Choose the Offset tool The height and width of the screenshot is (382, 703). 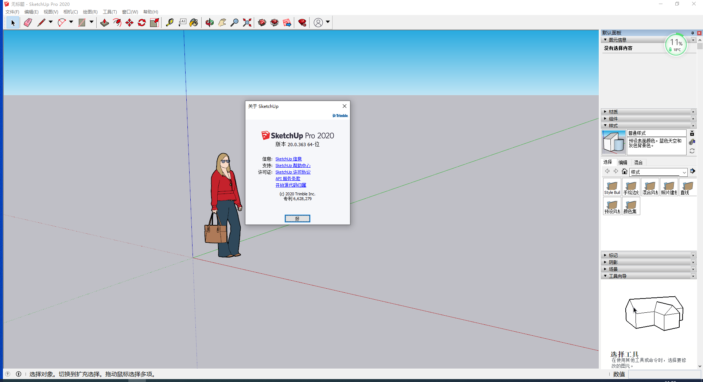pyautogui.click(x=117, y=23)
